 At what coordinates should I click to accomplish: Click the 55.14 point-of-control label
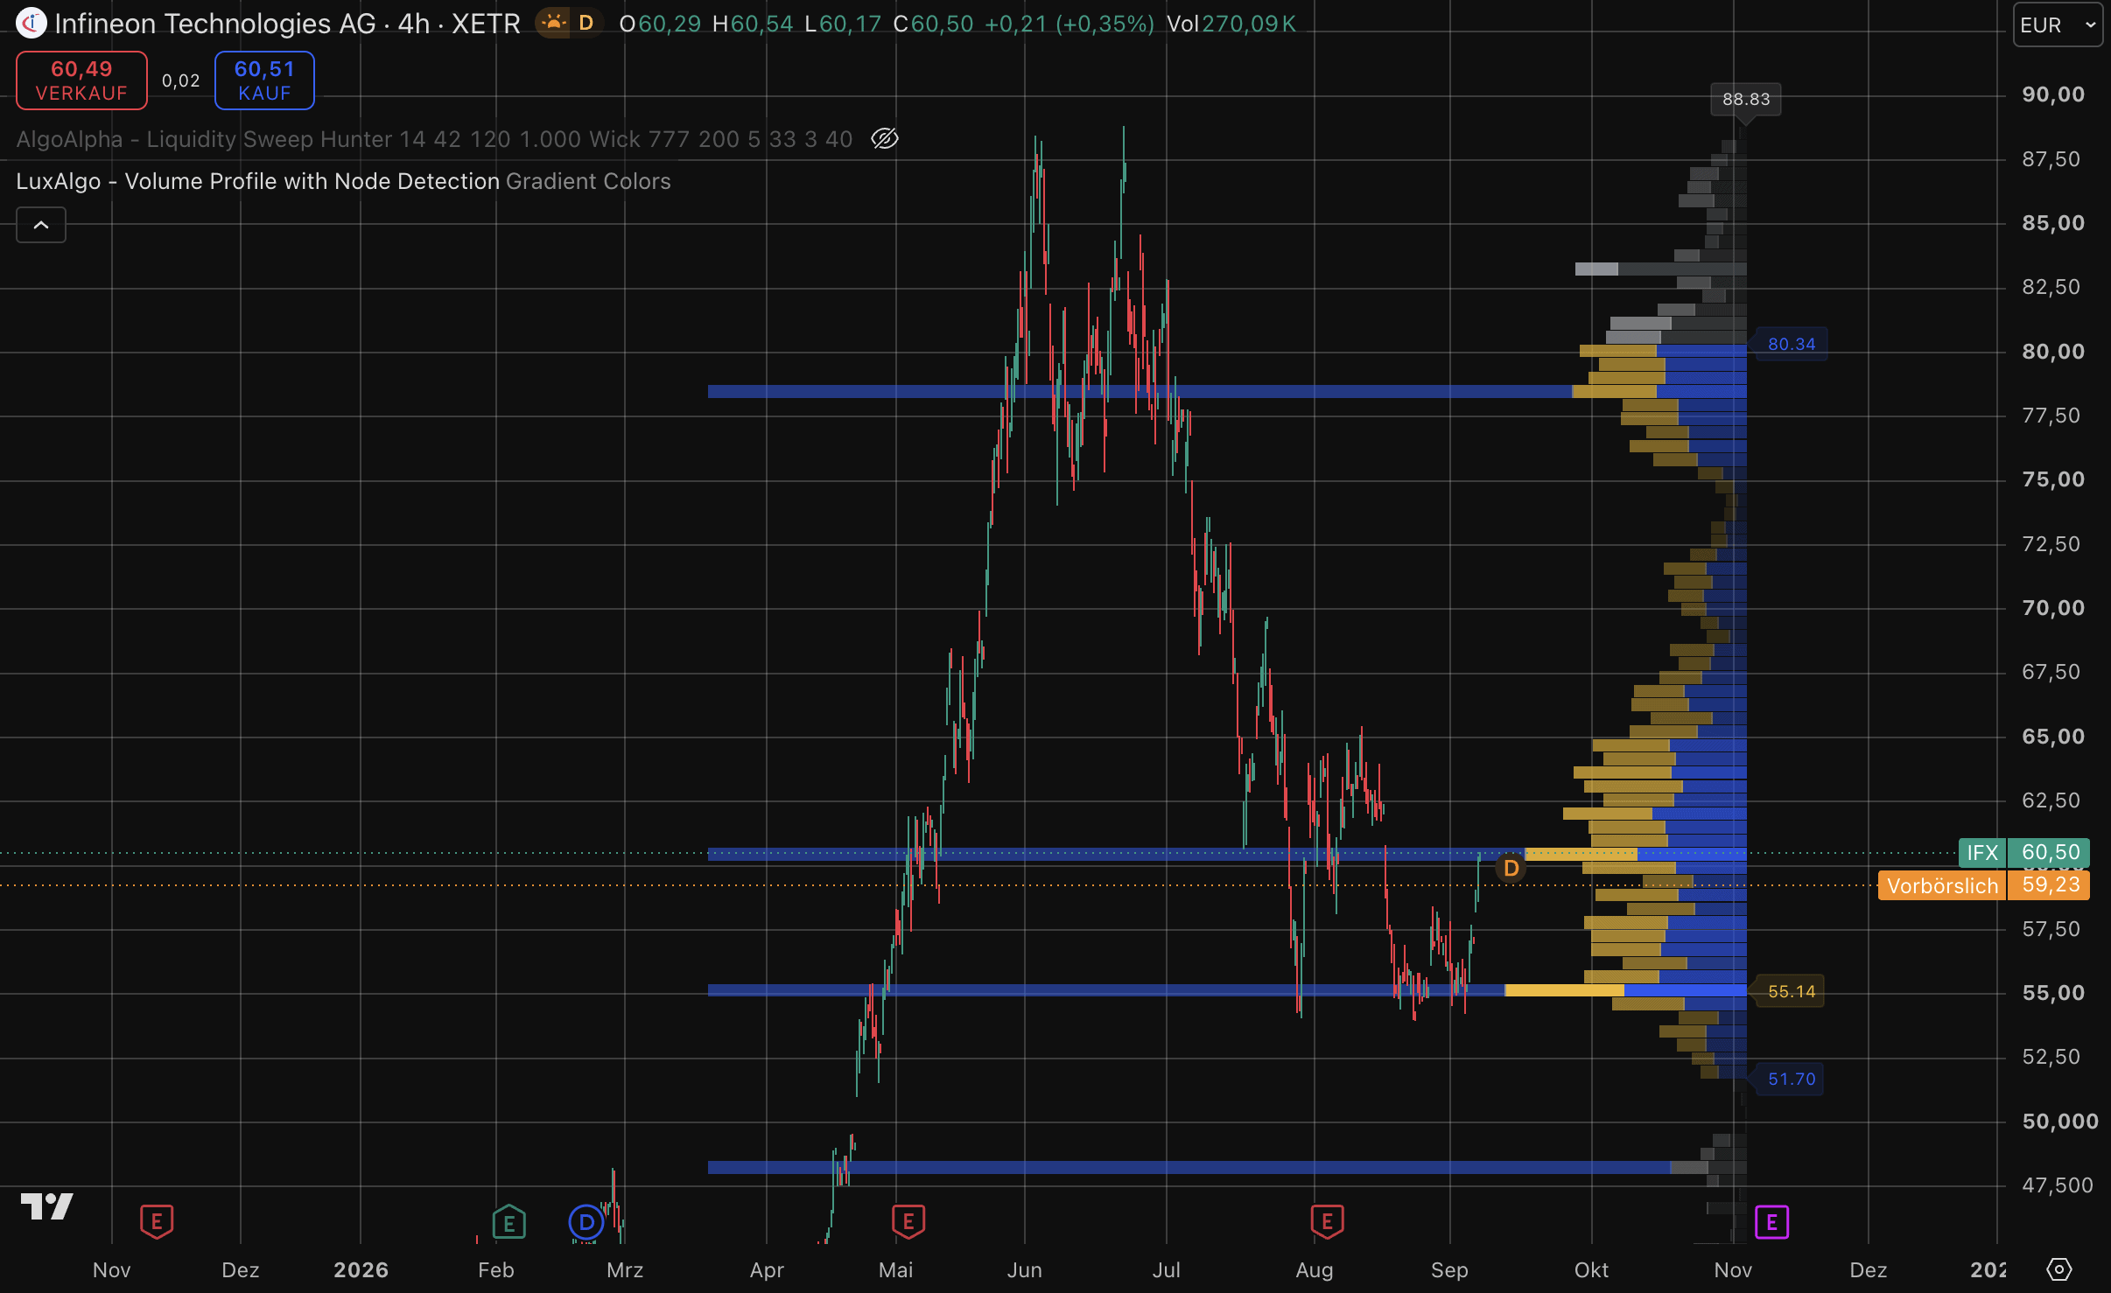[1792, 991]
